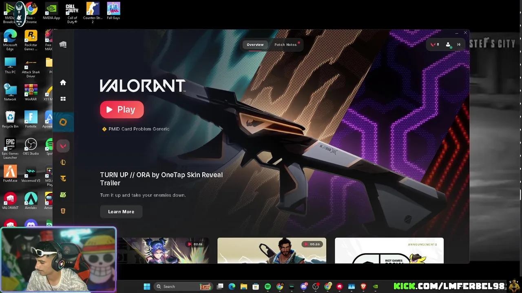This screenshot has height=293, width=522.
Task: Open NVIDIA App desktop shortcut
Action: [51, 11]
